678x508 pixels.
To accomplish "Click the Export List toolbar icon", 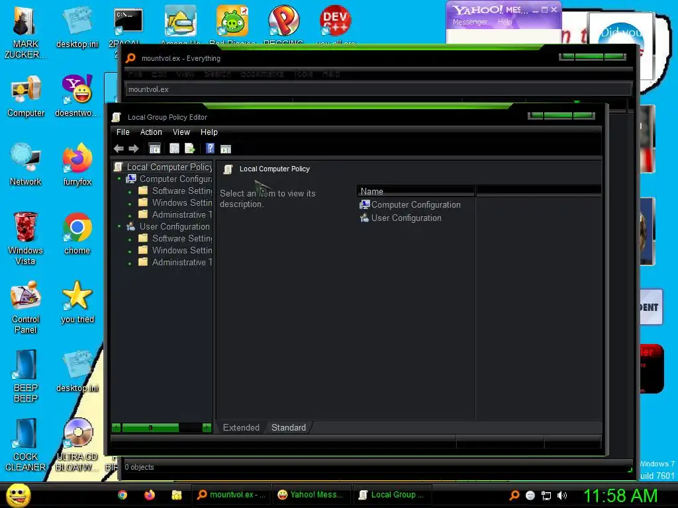I will point(190,149).
